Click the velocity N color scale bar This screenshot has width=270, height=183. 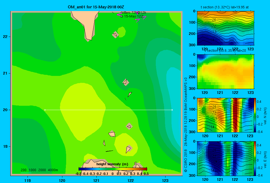255,115
